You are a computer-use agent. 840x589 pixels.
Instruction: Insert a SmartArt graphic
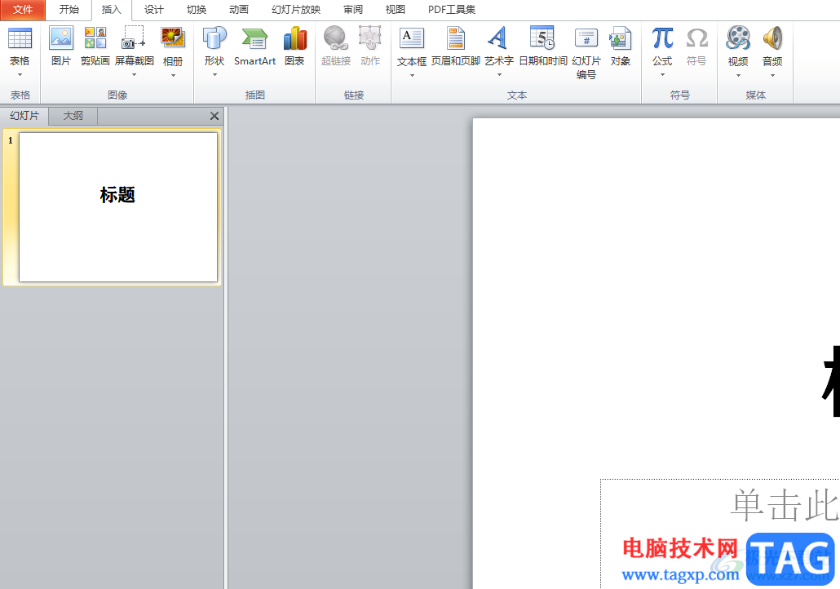point(254,39)
